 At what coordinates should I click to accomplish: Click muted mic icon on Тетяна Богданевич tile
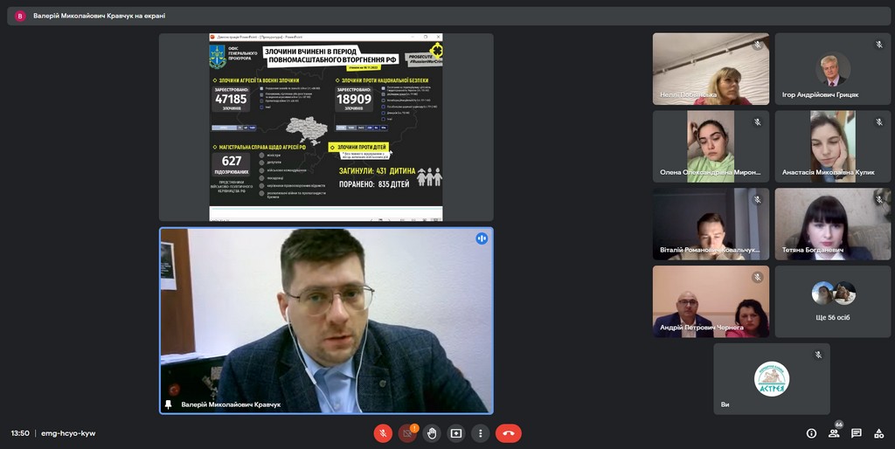tap(879, 199)
